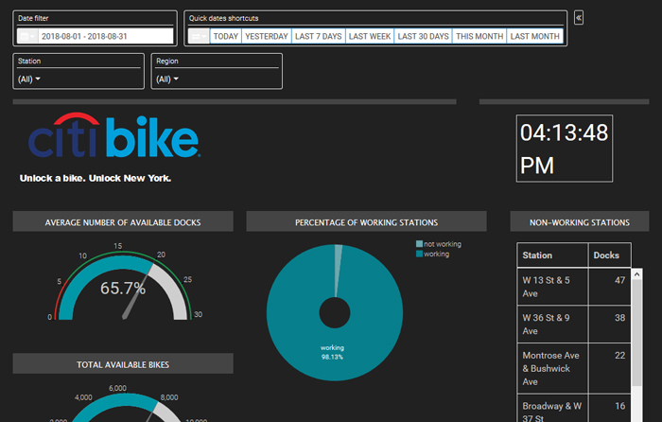Image resolution: width=662 pixels, height=422 pixels.
Task: Click the docks value 47
Action: (619, 280)
